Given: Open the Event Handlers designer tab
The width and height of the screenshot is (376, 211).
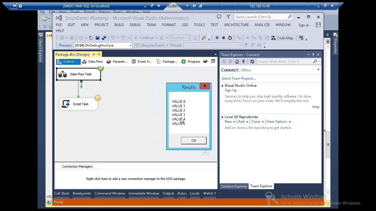Looking at the screenshot, I should coord(142,62).
